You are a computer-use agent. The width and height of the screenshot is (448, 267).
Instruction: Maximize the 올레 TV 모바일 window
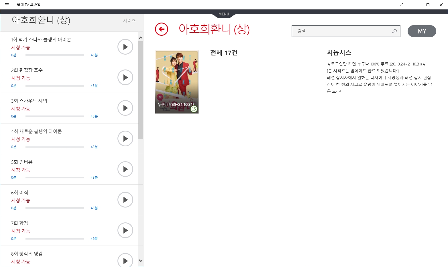[428, 5]
